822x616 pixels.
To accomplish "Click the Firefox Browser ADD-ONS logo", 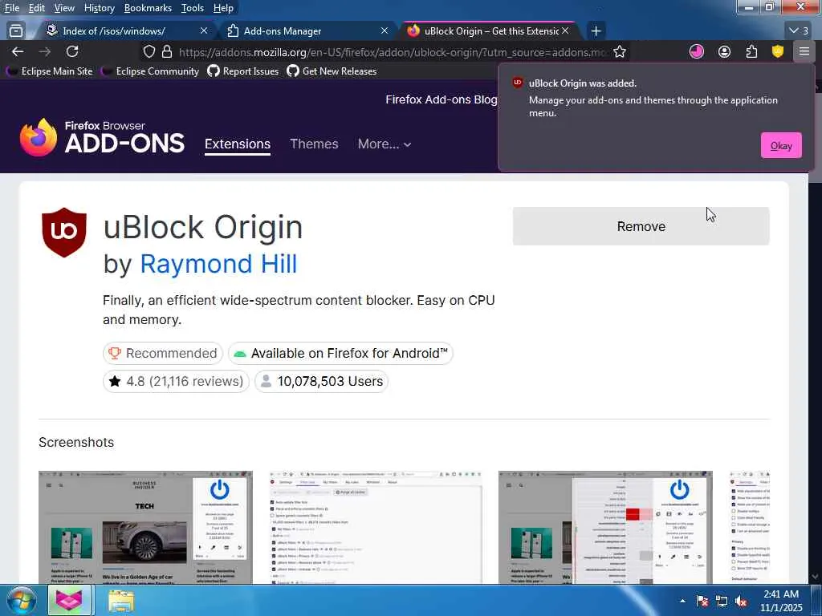I will pyautogui.click(x=102, y=136).
